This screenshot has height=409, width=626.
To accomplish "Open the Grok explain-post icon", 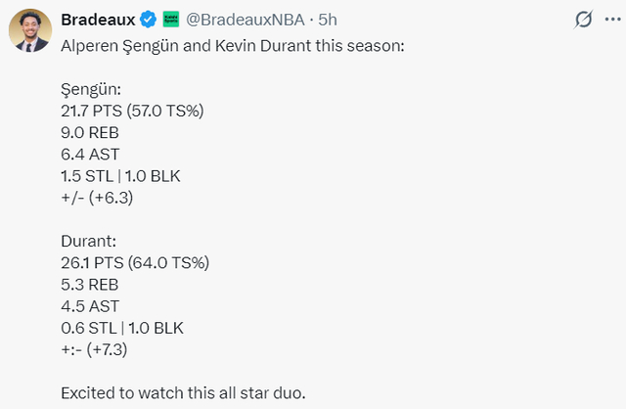I will point(583,19).
